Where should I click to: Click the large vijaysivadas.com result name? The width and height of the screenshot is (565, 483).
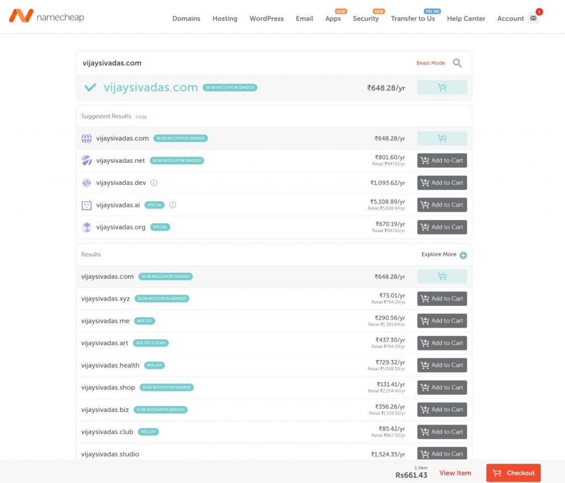[x=151, y=88]
